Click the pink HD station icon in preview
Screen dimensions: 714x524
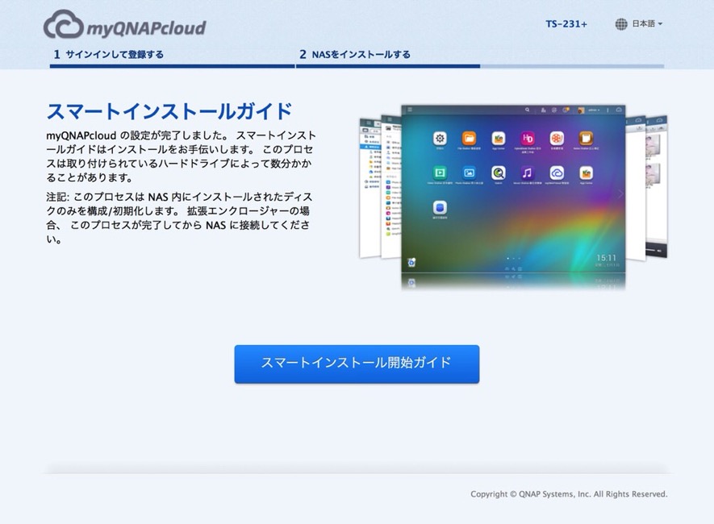[x=528, y=139]
